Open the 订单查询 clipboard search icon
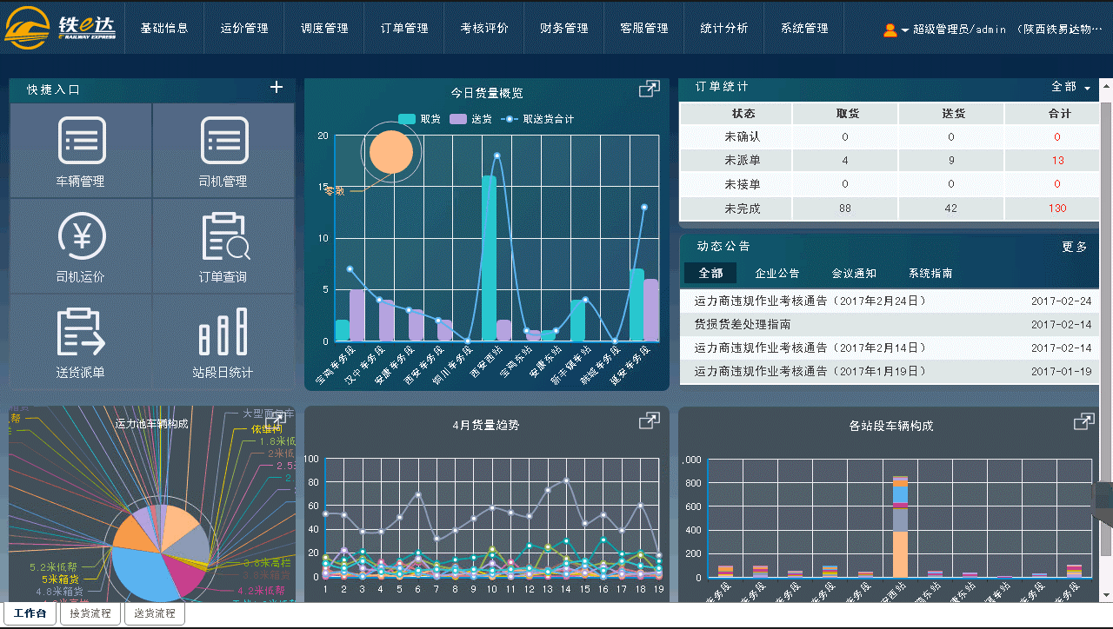 223,236
